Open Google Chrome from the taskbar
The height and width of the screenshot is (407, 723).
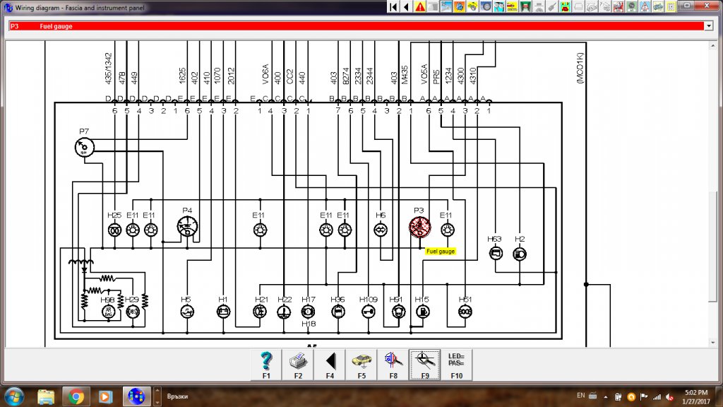[x=76, y=396]
